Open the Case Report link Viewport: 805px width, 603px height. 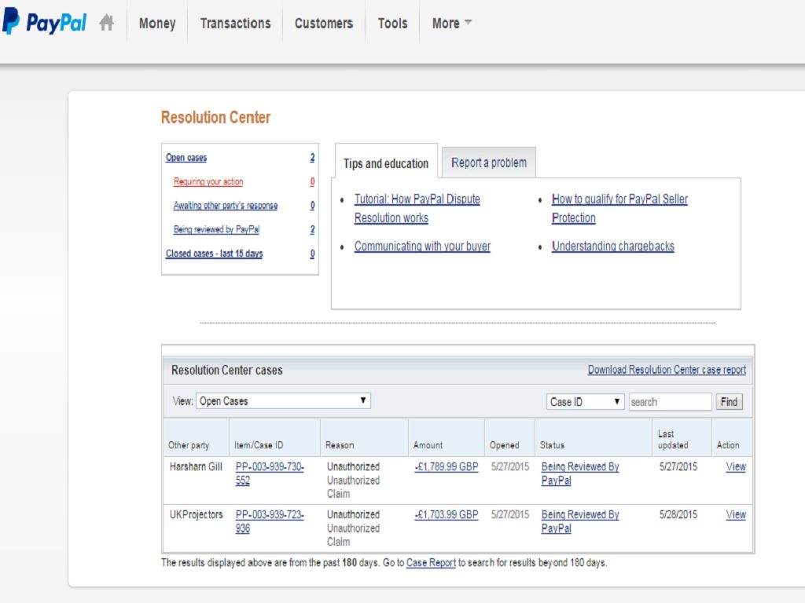[x=431, y=563]
